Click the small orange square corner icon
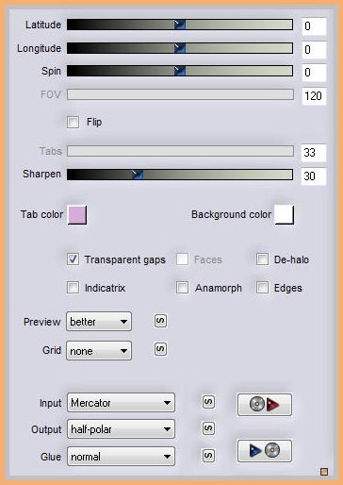 (324, 472)
